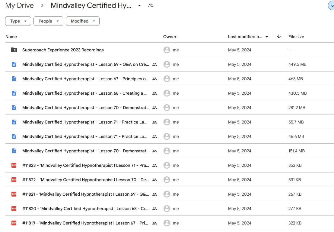Go to My Drive in the breadcrumb
The width and height of the screenshot is (334, 232).
(19, 5)
